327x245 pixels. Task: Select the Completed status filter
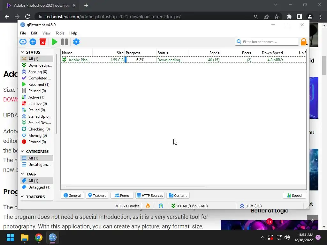tap(37, 78)
